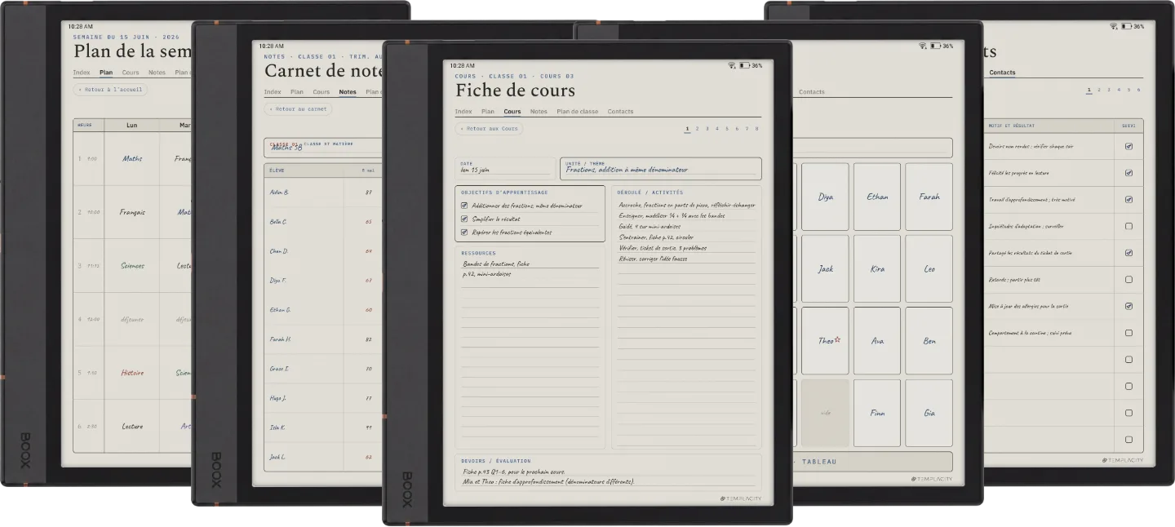Check the Suivi box for 'Retards : partir plus tôt'
Image resolution: width=1175 pixels, height=527 pixels.
(x=1128, y=279)
